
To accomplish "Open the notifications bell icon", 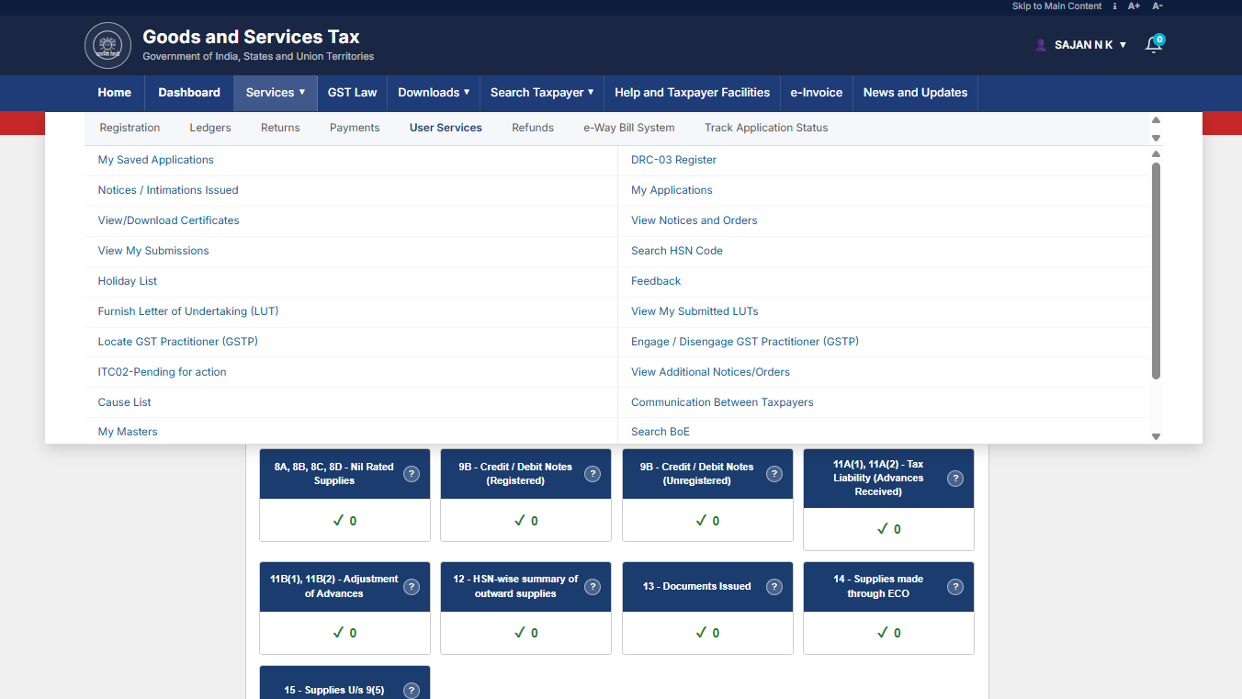I will click(x=1154, y=44).
